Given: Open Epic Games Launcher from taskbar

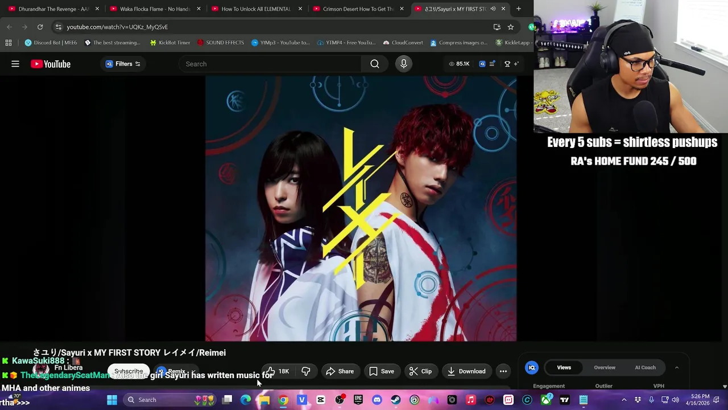Looking at the screenshot, I should pyautogui.click(x=358, y=400).
